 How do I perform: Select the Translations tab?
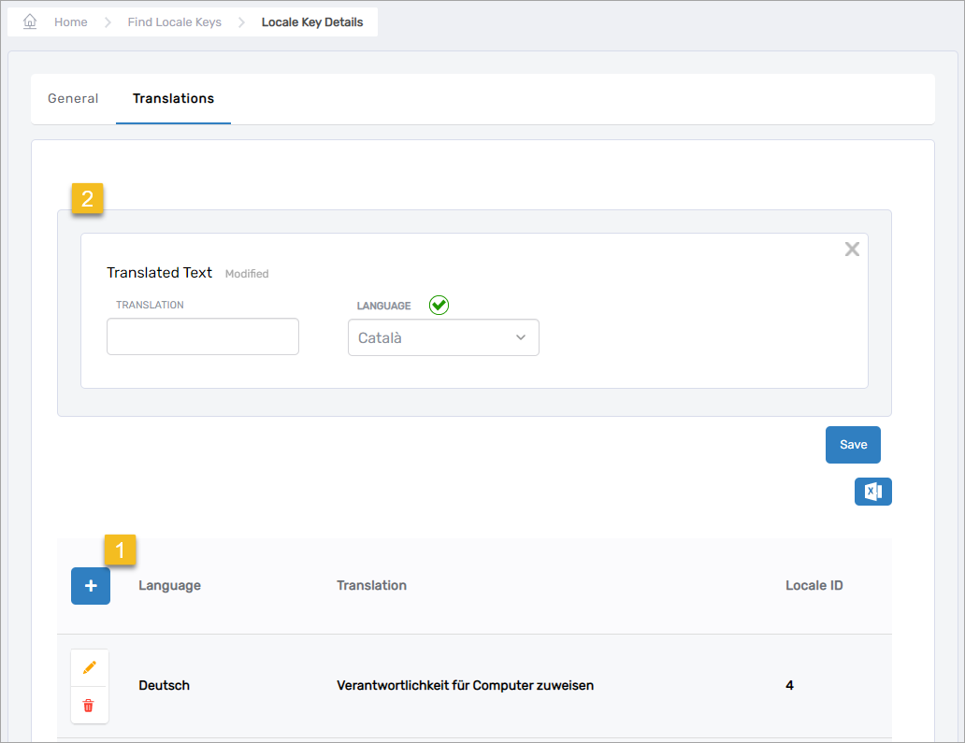pos(173,99)
